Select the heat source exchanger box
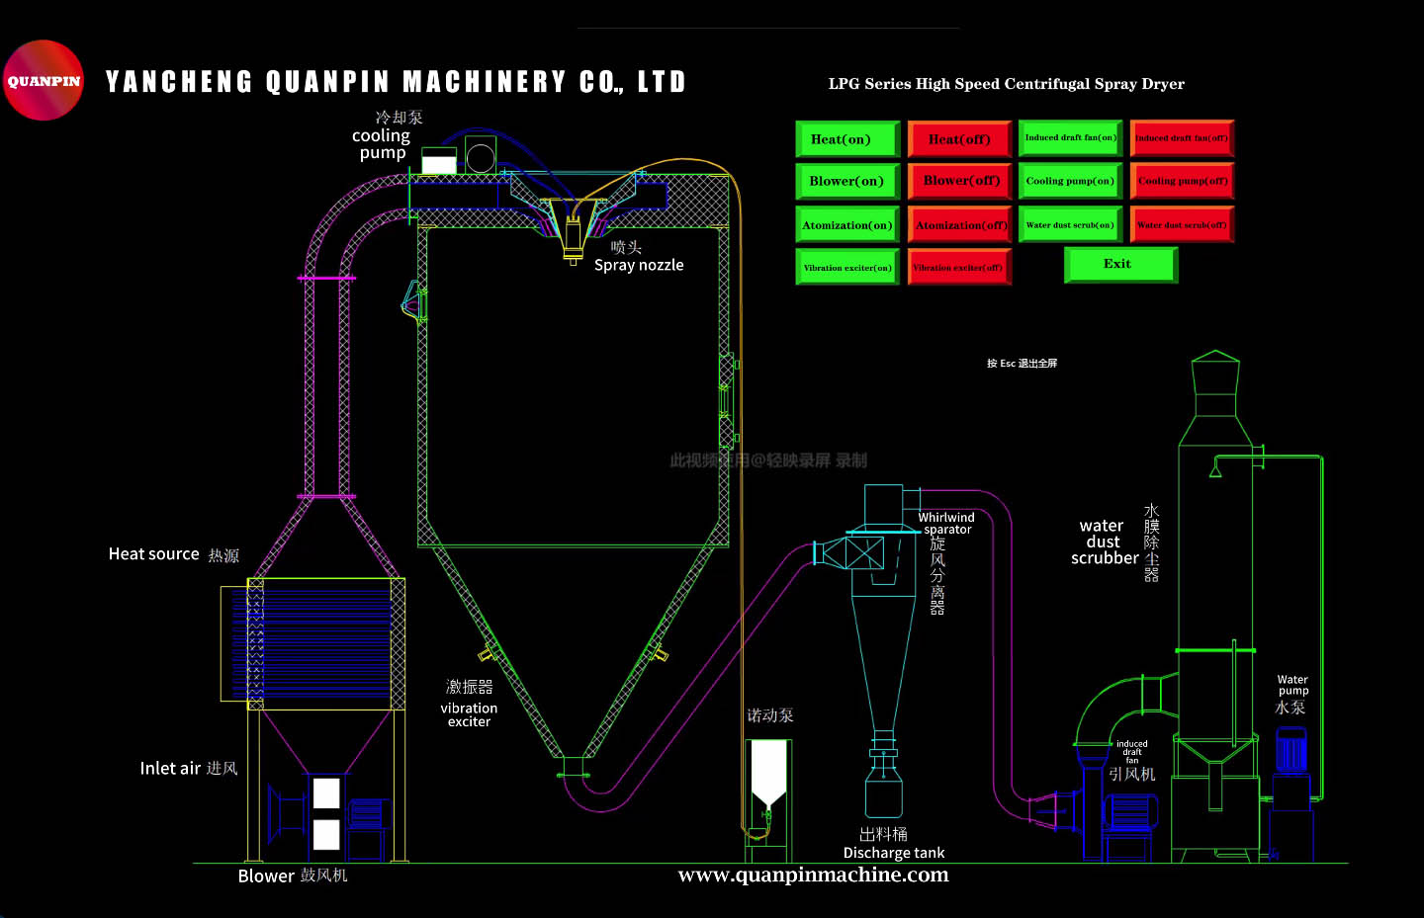Viewport: 1424px width, 918px height. [312, 644]
